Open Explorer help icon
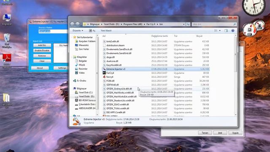Viewport: 270px width, 152px height. point(233,31)
